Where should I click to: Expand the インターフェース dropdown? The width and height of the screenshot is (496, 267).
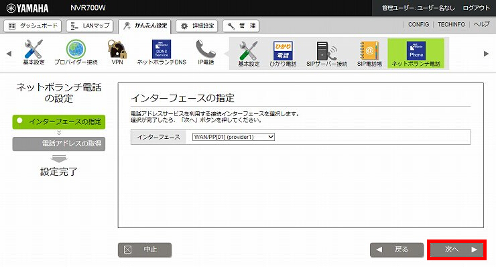click(233, 137)
